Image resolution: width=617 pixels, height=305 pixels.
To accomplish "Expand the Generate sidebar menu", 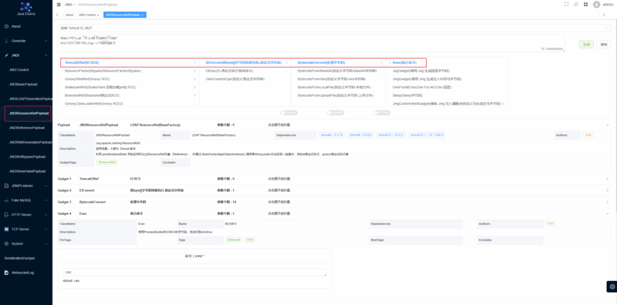I will click(x=26, y=41).
